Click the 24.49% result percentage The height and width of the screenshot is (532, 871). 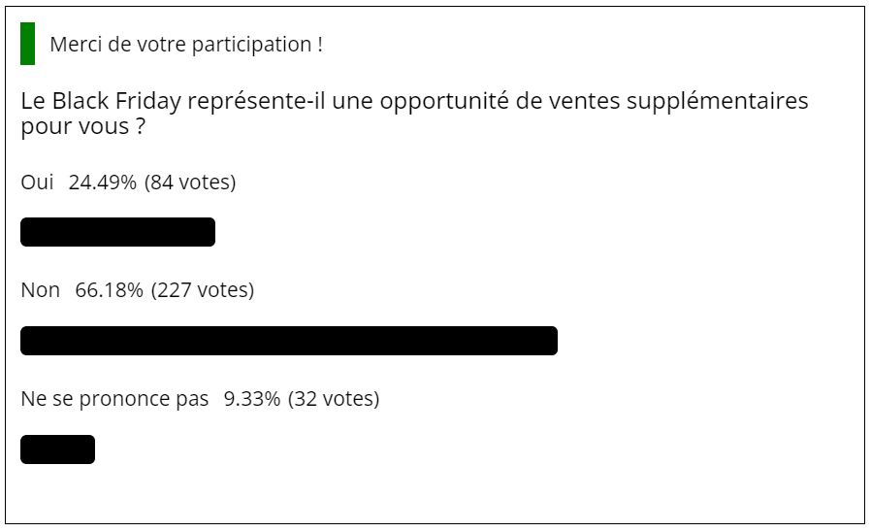point(103,183)
